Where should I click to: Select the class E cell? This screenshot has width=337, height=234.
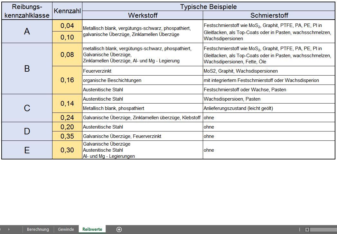pos(27,150)
